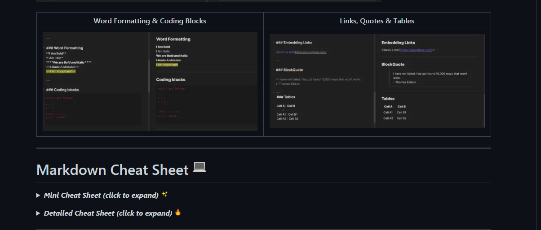Screen dimensions: 541x230
Task: Click the laptop emoji beside Markdown Cheat Sheet
Action: tap(200, 167)
